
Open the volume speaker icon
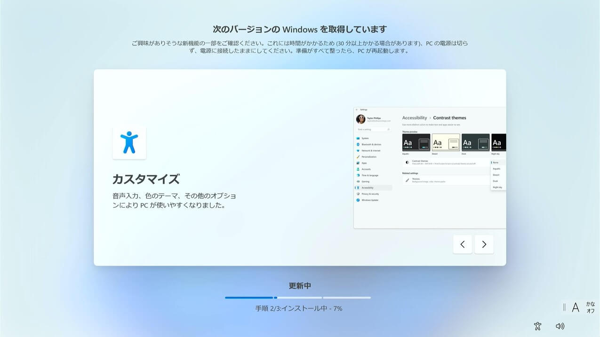560,326
